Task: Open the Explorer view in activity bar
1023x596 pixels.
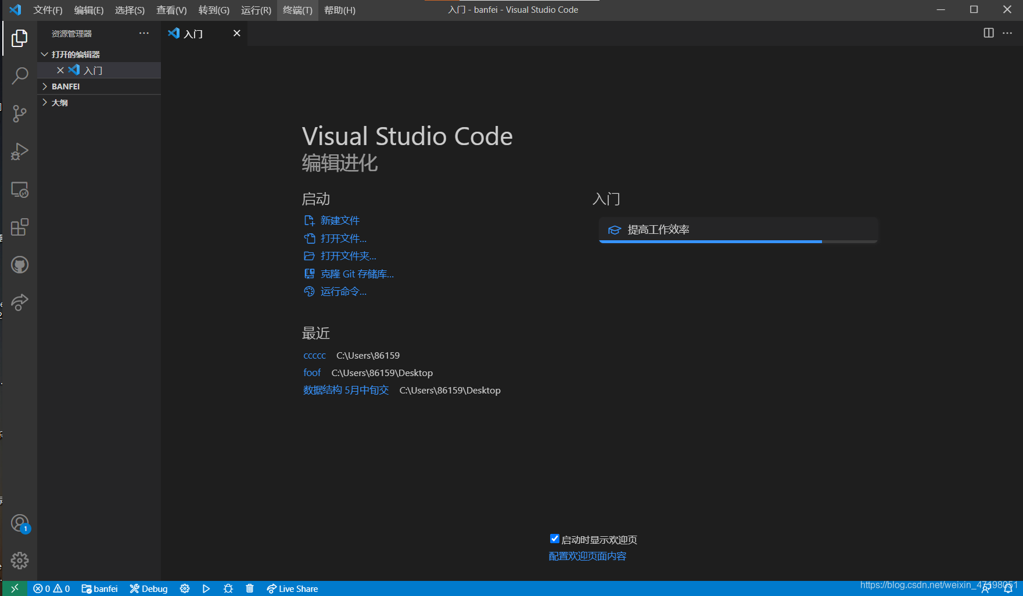Action: [x=20, y=38]
